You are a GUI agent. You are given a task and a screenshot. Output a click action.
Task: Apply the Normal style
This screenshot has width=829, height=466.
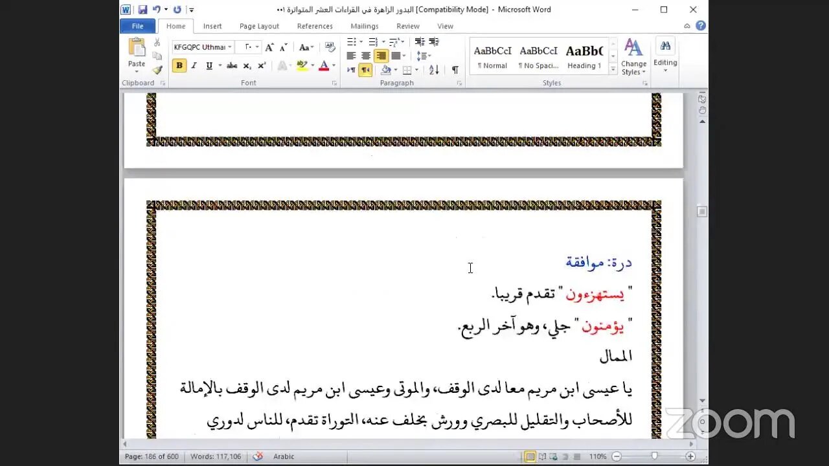pyautogui.click(x=492, y=56)
